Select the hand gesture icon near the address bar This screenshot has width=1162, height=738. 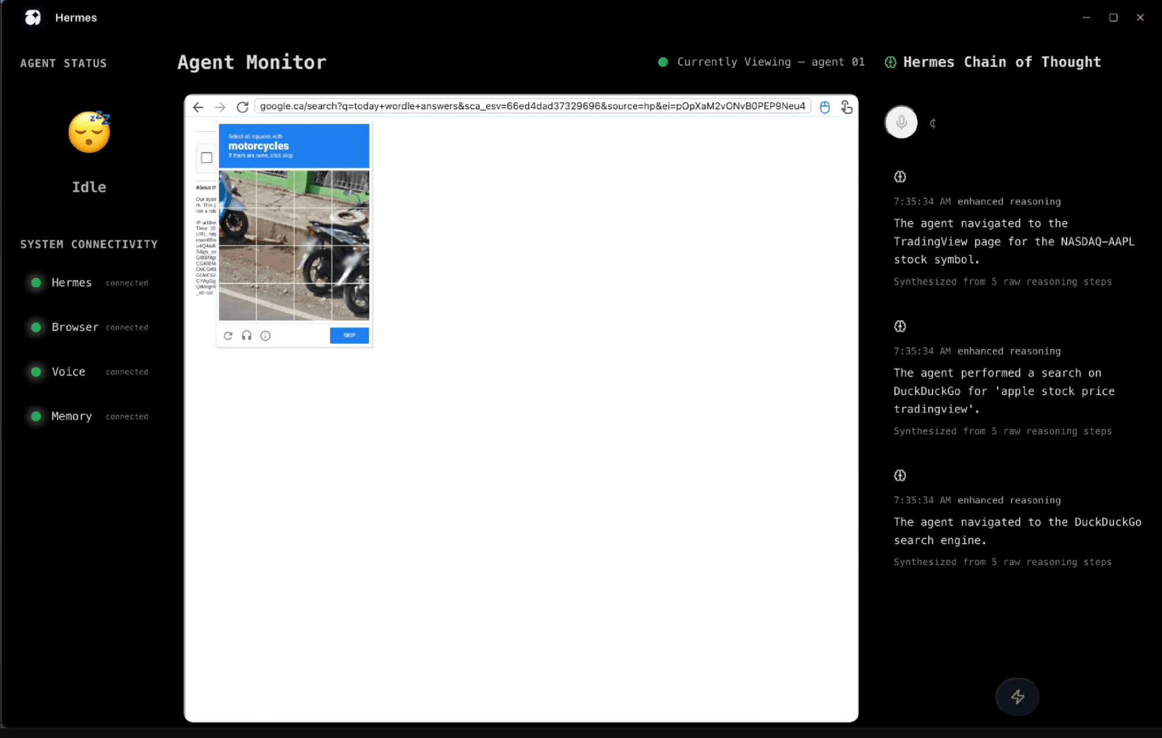tap(846, 106)
